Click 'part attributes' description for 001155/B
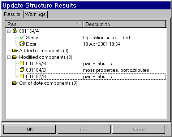 98,63
